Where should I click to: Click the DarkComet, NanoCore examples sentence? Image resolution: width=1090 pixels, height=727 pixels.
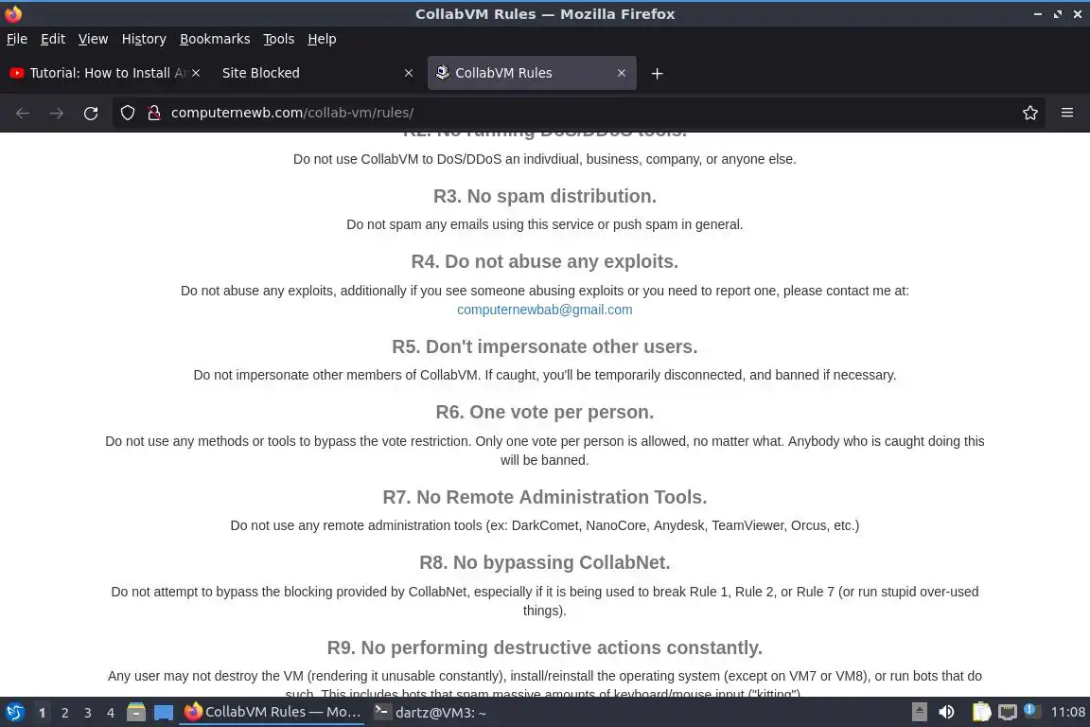(x=544, y=525)
